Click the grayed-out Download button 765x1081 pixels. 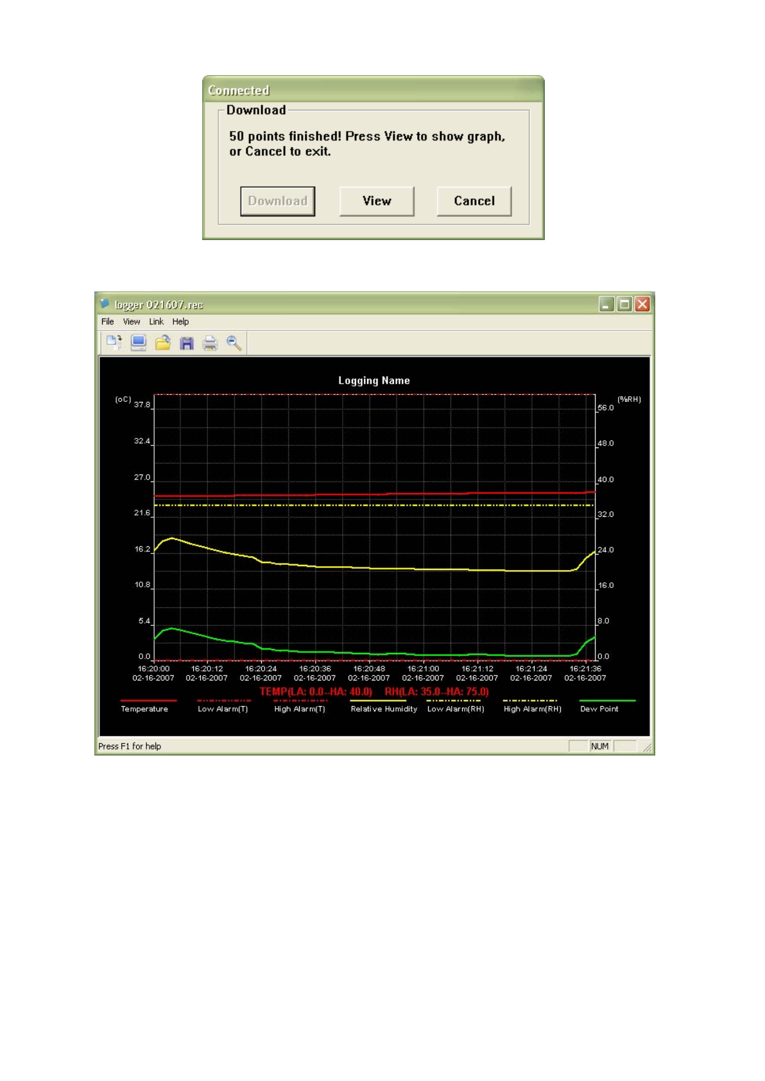click(277, 201)
